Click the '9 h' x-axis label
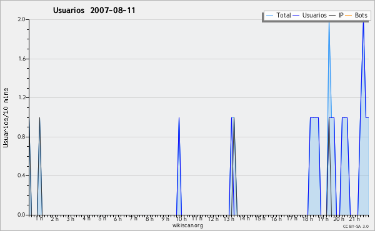The image size is (375, 231). coord(165,219)
